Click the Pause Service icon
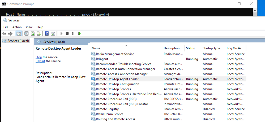Image resolution: width=265 pixels, height=122 pixels. click(73, 34)
